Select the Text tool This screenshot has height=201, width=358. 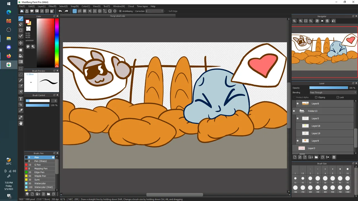[21, 99]
